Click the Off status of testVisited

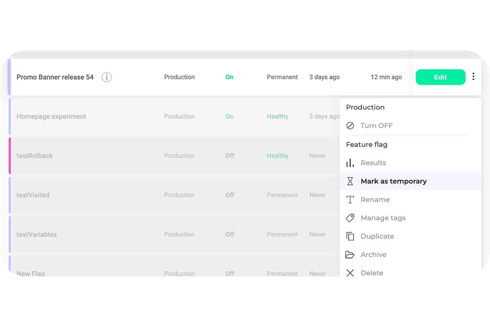click(230, 195)
